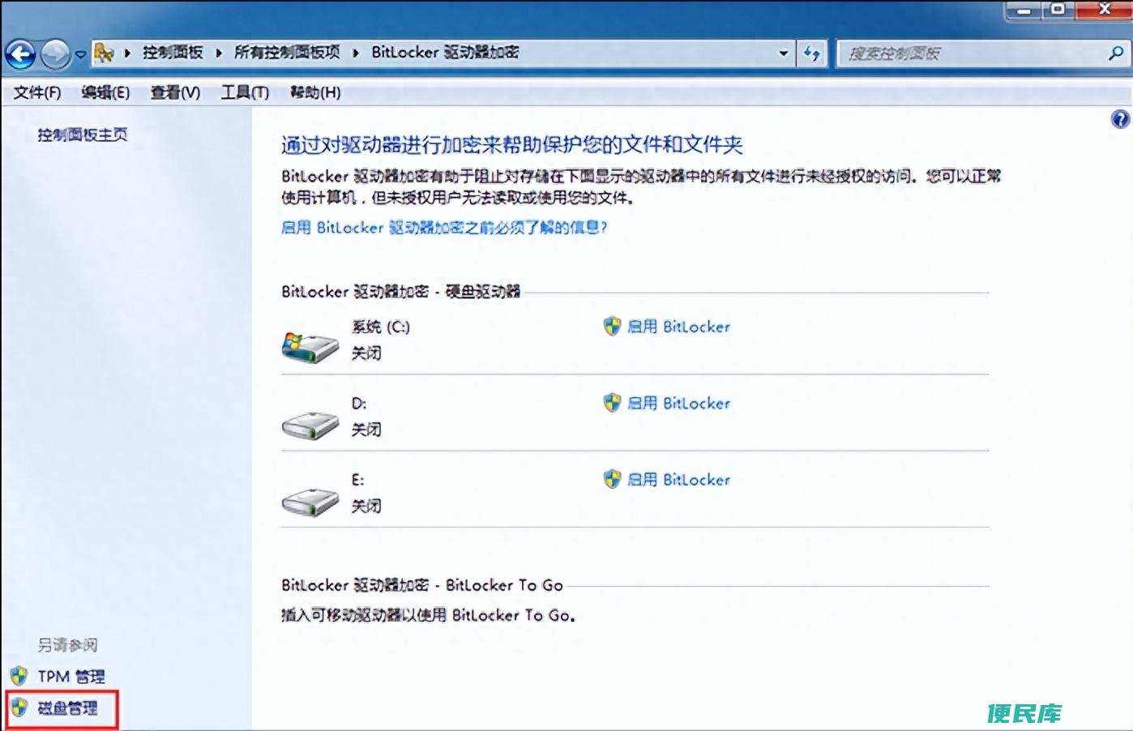Open the link about 启用 BitLocker 之前必须了解的信息
Screen dimensions: 1133x731
pyautogui.click(x=444, y=228)
